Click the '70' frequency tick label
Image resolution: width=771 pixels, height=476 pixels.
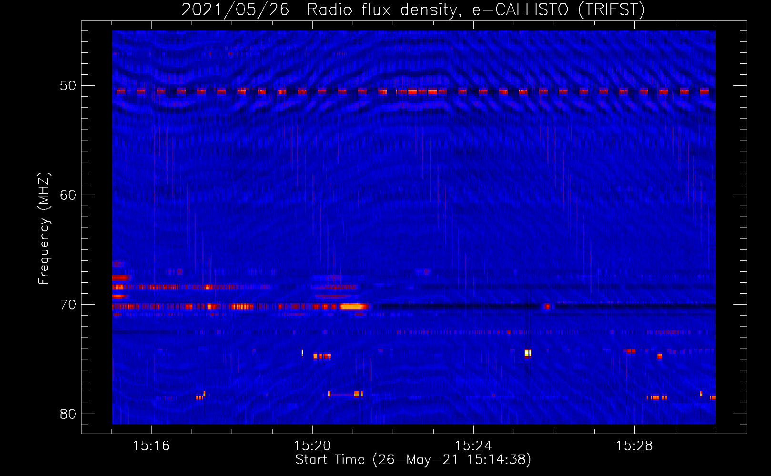68,305
